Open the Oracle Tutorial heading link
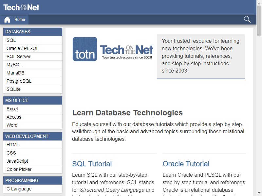 (186, 164)
